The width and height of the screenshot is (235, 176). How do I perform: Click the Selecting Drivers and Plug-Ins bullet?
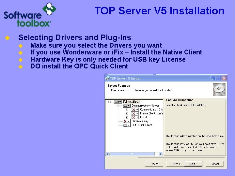75,37
